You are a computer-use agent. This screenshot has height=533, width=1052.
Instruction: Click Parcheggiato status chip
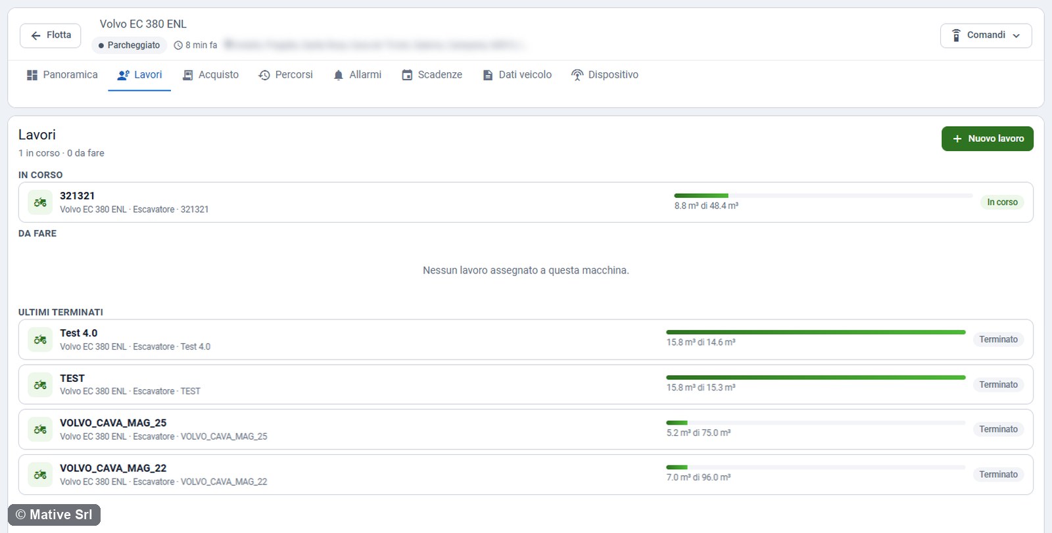click(x=129, y=45)
